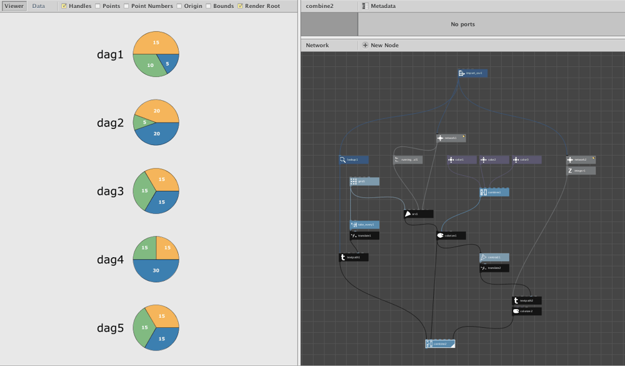Select the integer1 node
The image size is (625, 366).
(581, 171)
